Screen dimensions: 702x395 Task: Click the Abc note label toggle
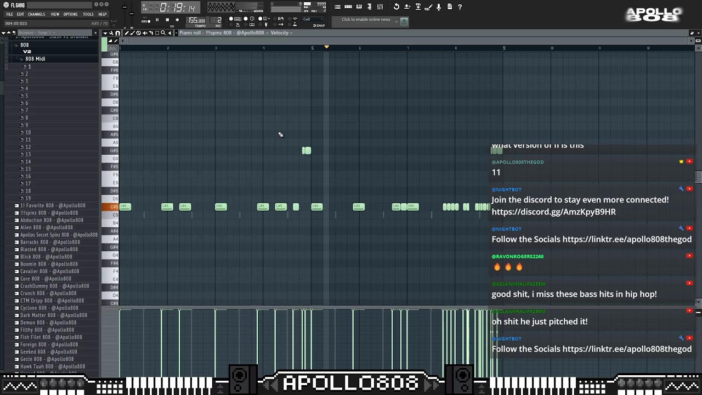pyautogui.click(x=114, y=48)
